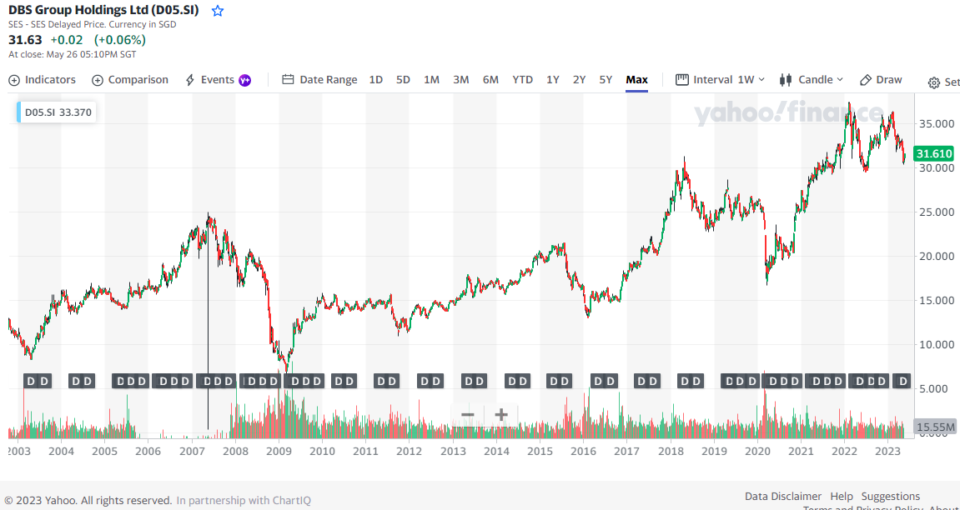Open the Suggestions link
This screenshot has width=960, height=510.
click(x=890, y=496)
